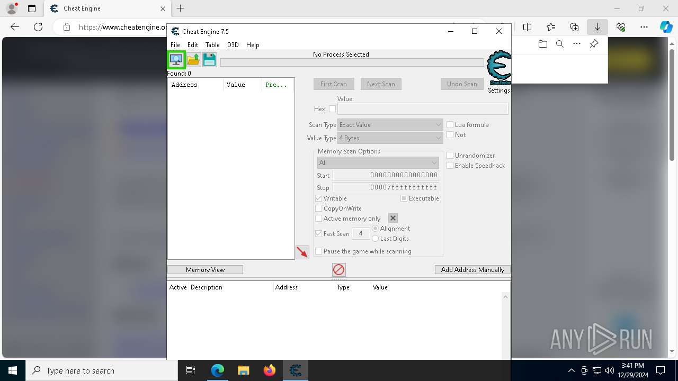Screen dimensions: 678x381
Task: Open Edge downloads icon in toolbar
Action: pyautogui.click(x=597, y=27)
